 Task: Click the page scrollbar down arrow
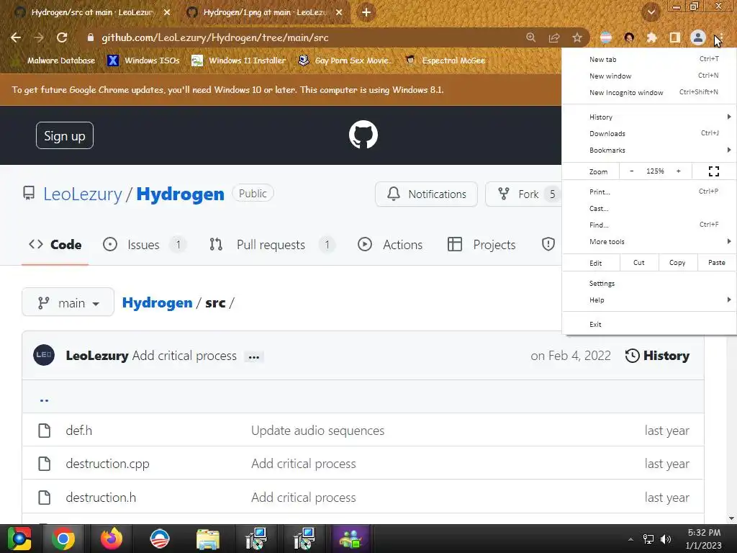click(x=731, y=518)
